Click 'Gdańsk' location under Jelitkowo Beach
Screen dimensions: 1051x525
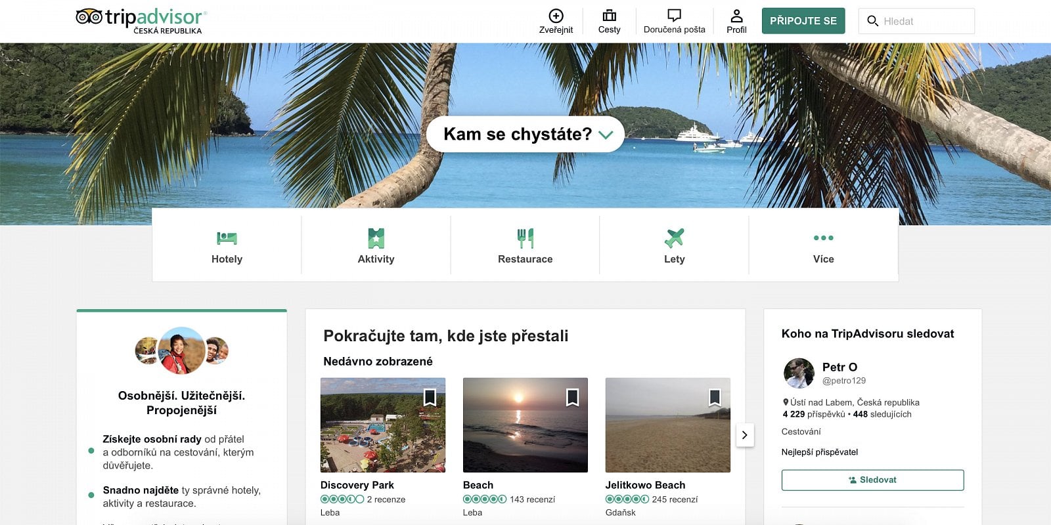621,513
